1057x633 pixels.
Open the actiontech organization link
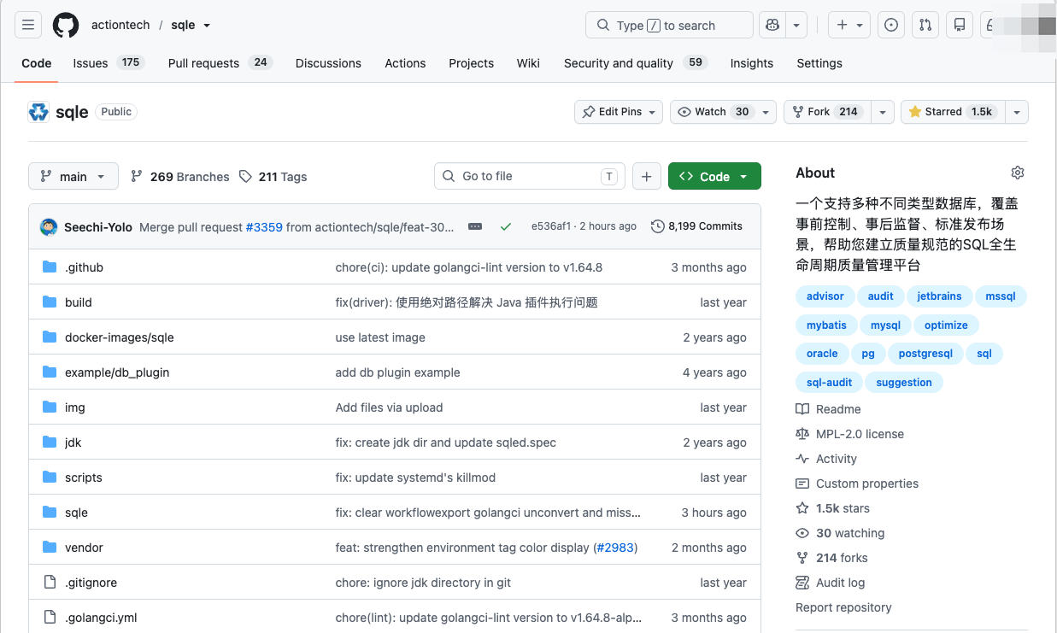[x=120, y=25]
